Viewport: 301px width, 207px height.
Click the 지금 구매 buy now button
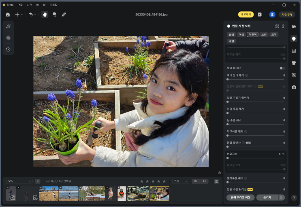[287, 15]
